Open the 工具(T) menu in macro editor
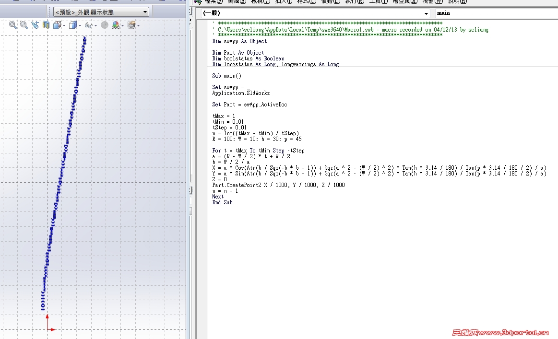This screenshot has width=558, height=339. (x=379, y=2)
